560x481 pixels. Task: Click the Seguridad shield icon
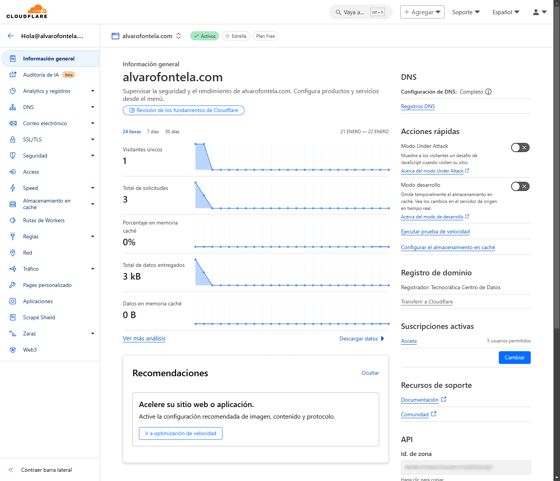click(13, 156)
